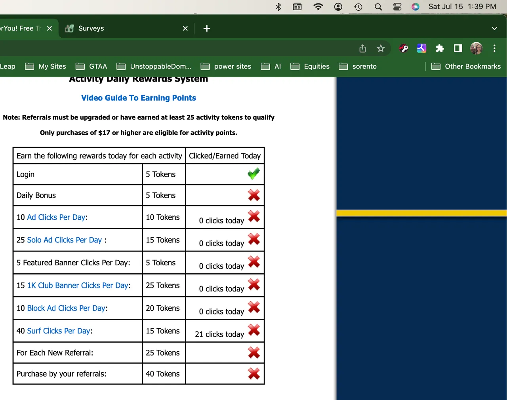507x400 pixels.
Task: Open Video Guide To Earning Points link
Action: click(139, 98)
